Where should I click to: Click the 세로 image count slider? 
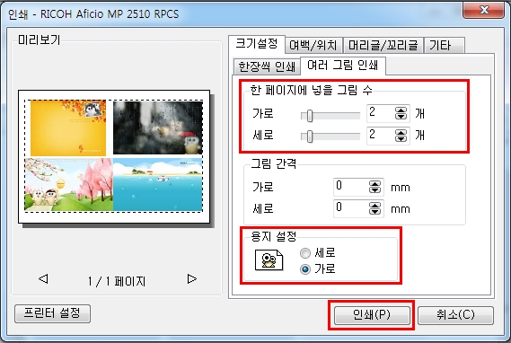click(x=330, y=136)
